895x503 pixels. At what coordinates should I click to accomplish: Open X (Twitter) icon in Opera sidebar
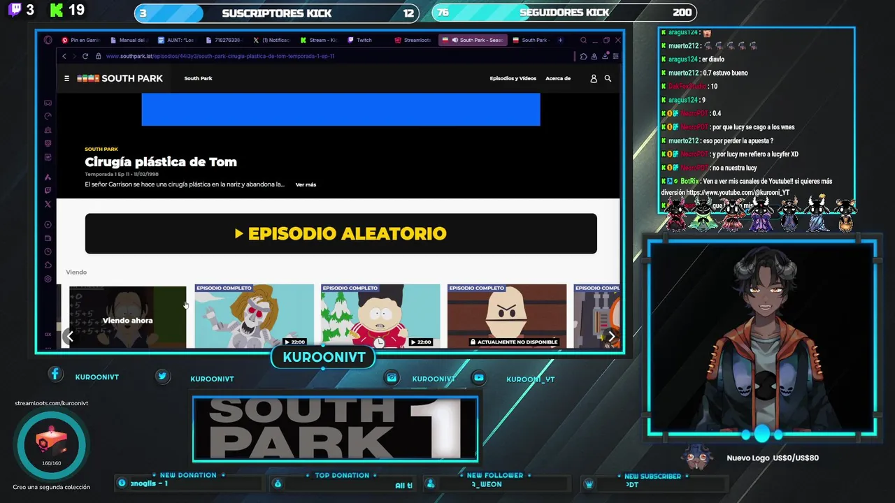pyautogui.click(x=48, y=204)
